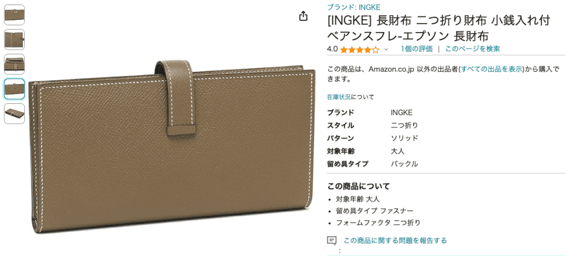The image size is (578, 256).
Task: Click the INGKE brand value in table
Action: point(401,113)
